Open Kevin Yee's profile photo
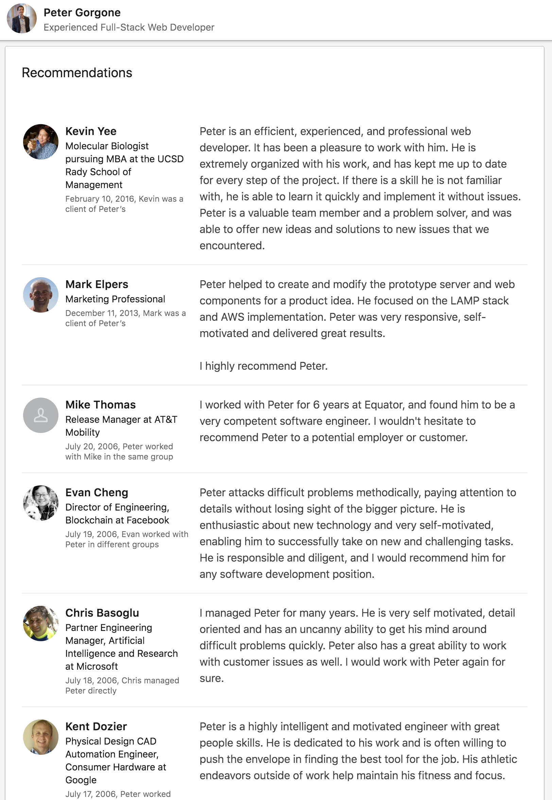 point(41,142)
